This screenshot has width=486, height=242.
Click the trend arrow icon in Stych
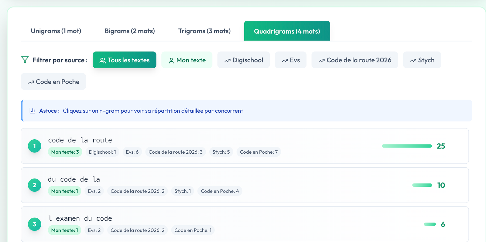[x=413, y=61]
